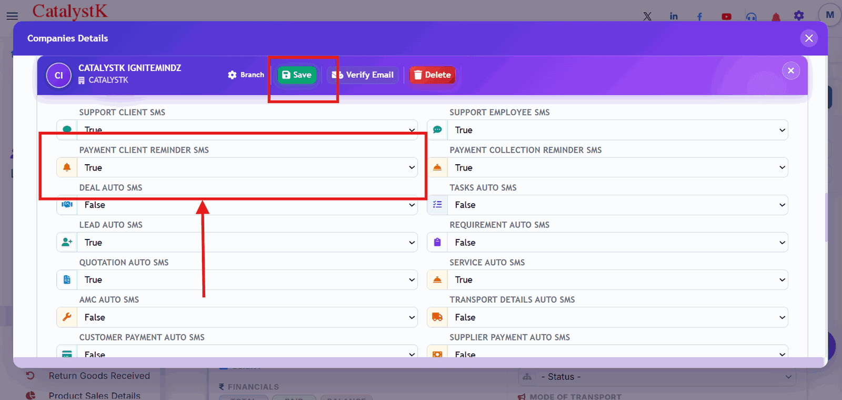Viewport: 842px width, 400px height.
Task: Open Quotation Auto SMS dropdown
Action: [x=247, y=279]
